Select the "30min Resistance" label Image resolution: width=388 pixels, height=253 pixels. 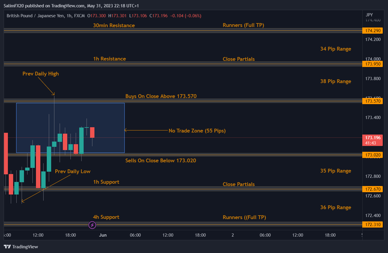pyautogui.click(x=114, y=25)
